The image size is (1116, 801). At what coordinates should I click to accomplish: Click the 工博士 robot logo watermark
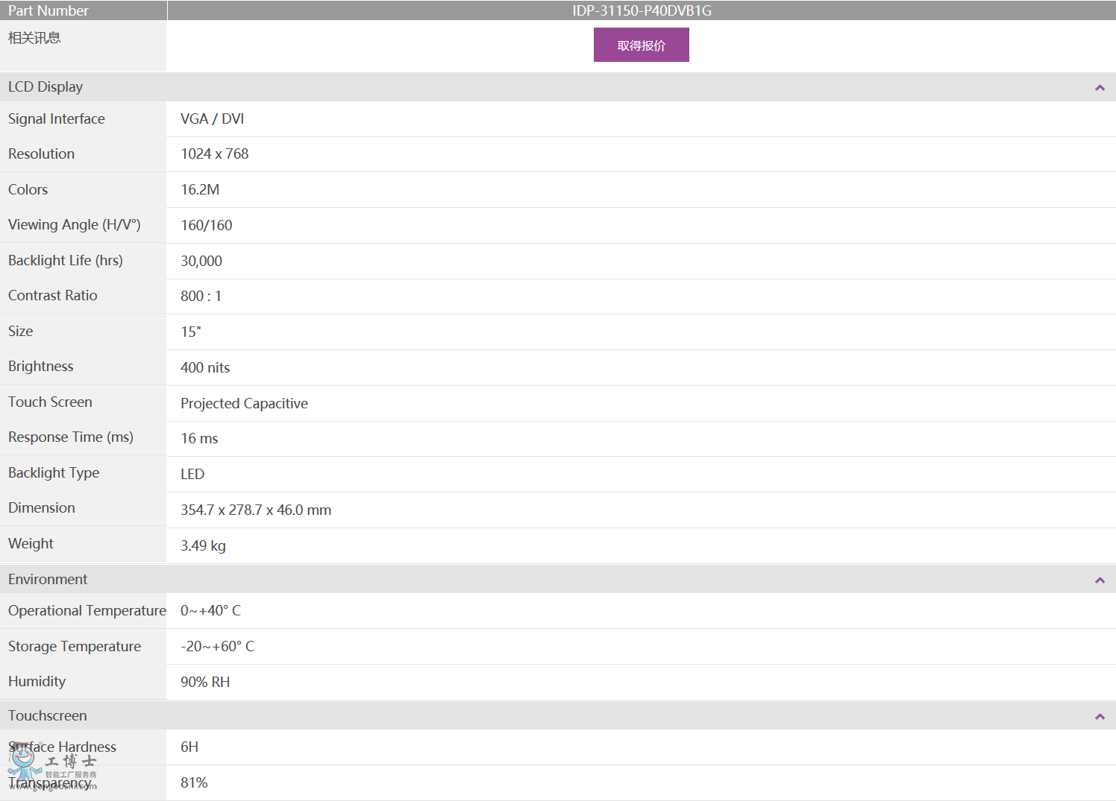pyautogui.click(x=52, y=767)
